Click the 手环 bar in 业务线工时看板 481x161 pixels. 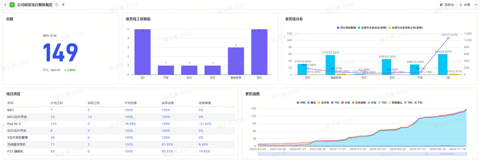[212, 70]
